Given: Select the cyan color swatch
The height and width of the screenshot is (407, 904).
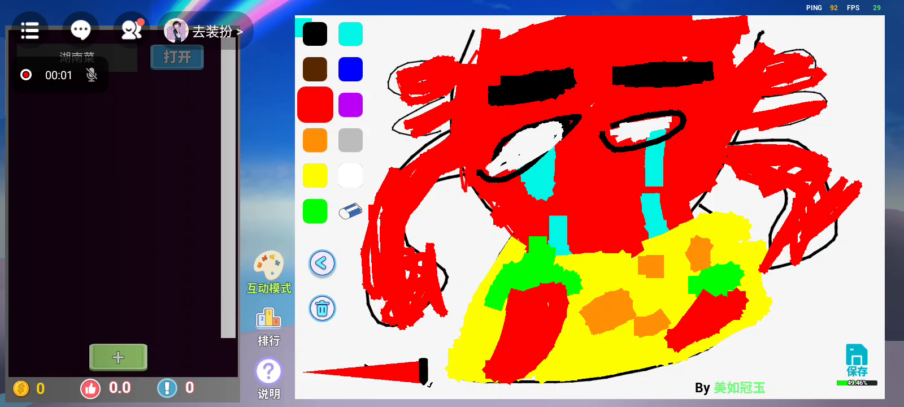Looking at the screenshot, I should [x=350, y=34].
